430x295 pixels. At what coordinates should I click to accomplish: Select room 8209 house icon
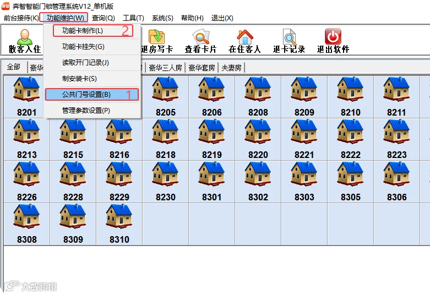pyautogui.click(x=304, y=89)
